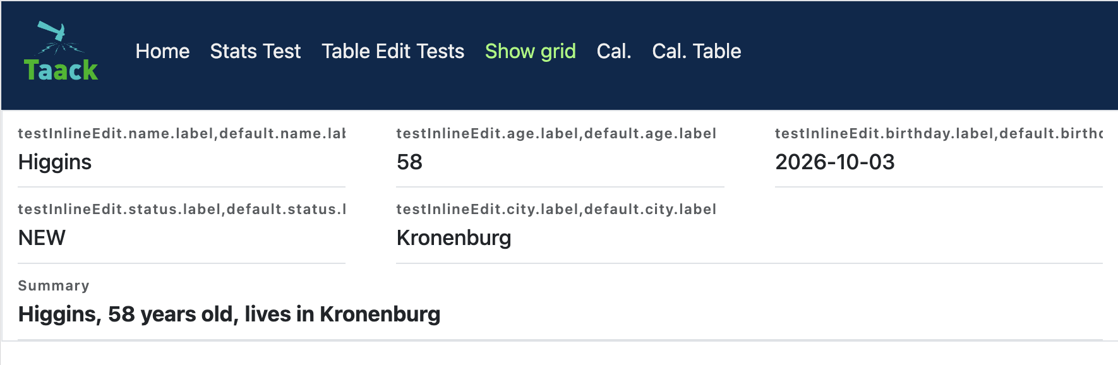
Task: Click the testInlineEdit.age label
Action: point(556,133)
